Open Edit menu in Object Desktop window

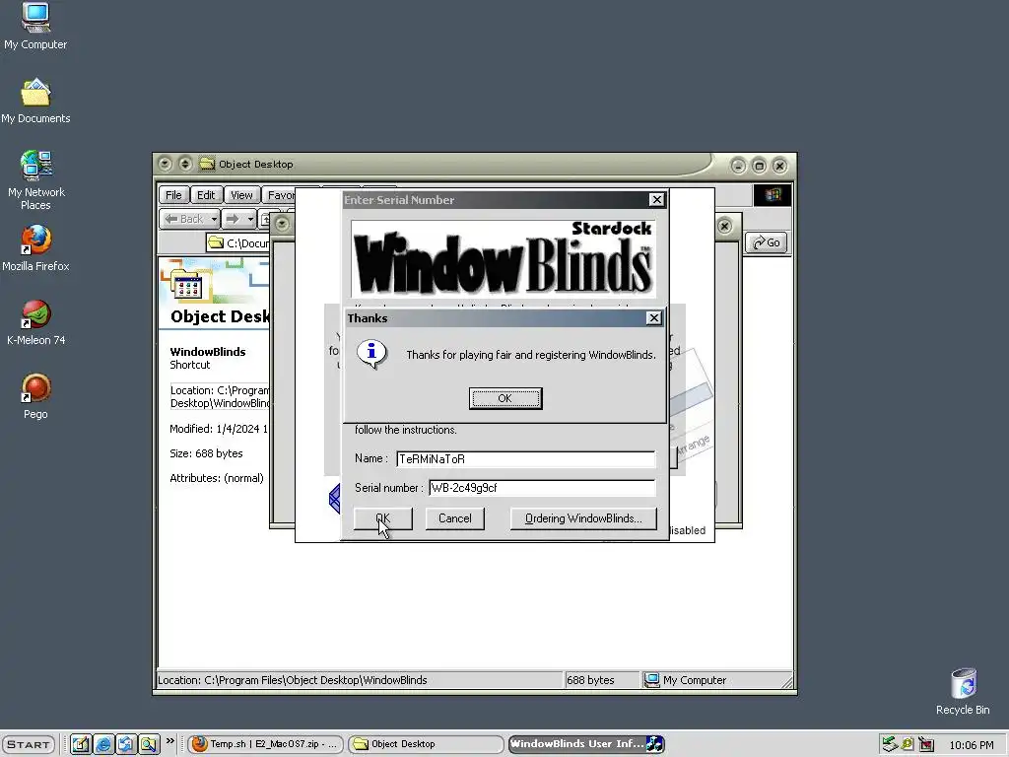tap(206, 195)
